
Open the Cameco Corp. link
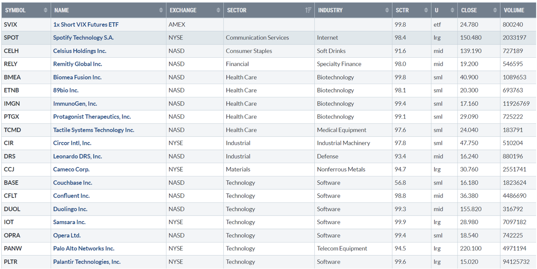pyautogui.click(x=71, y=170)
